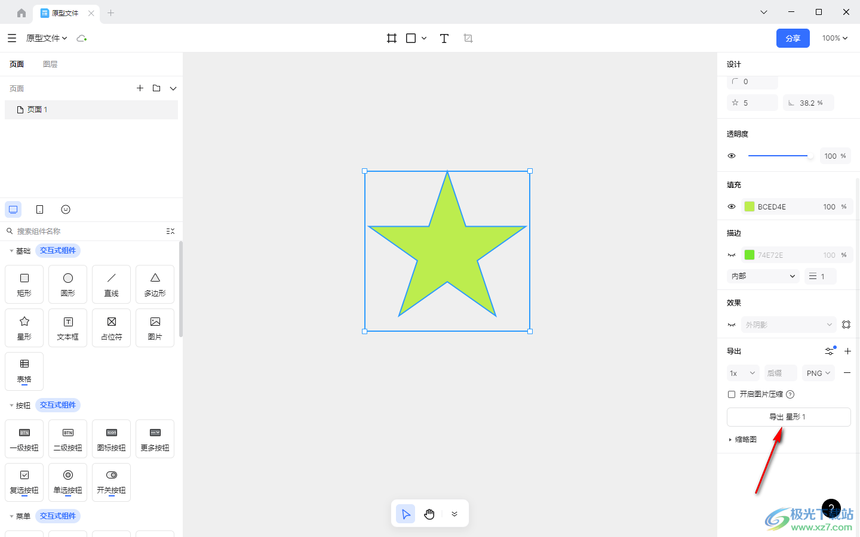The image size is (860, 537).
Task: Insert a 图片 image component
Action: pyautogui.click(x=155, y=328)
